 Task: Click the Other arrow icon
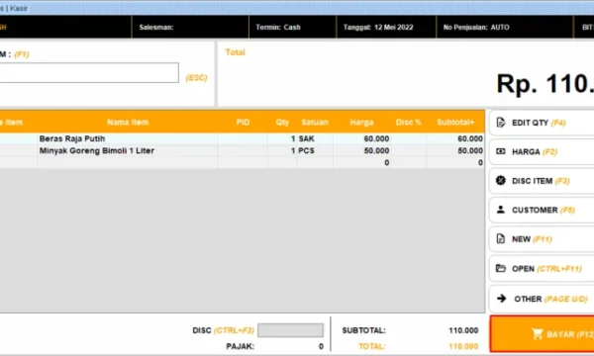point(502,299)
